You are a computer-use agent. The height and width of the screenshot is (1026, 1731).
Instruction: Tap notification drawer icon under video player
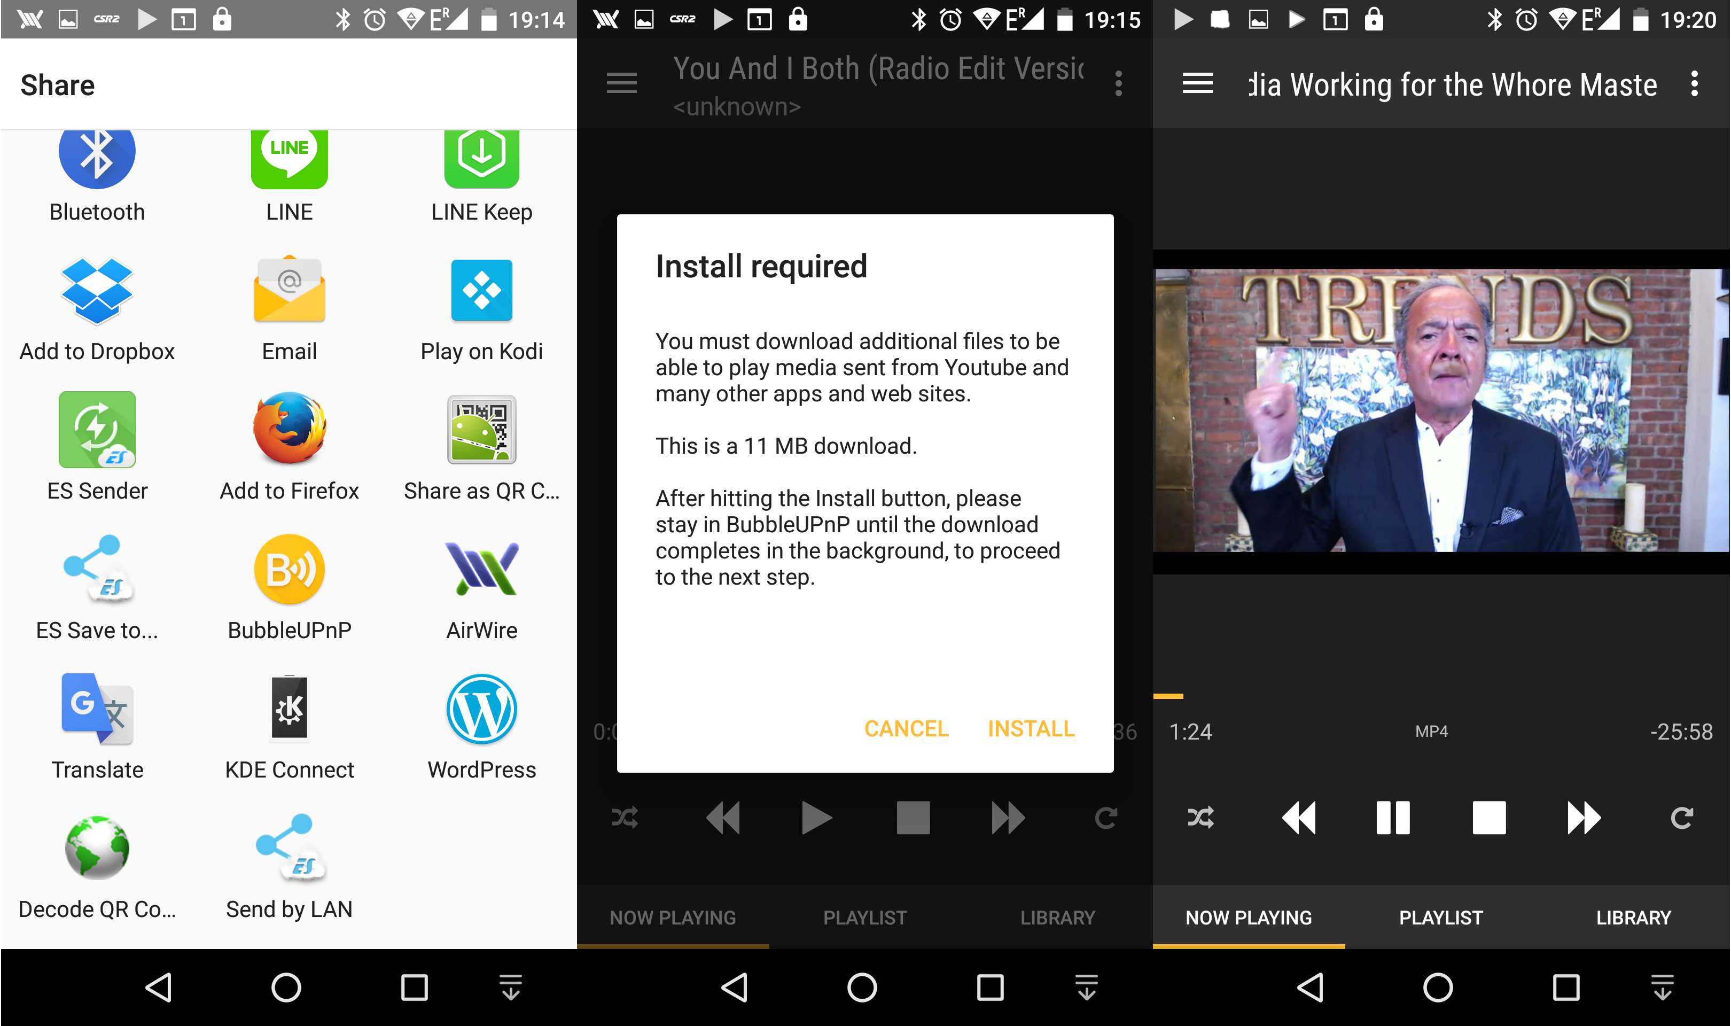click(1663, 988)
